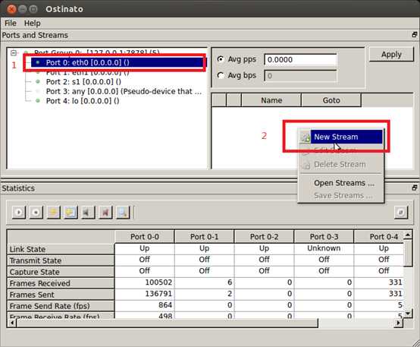Click statistics vertical scrollbar up arrow
This screenshot has height=347, width=420.
408,235
